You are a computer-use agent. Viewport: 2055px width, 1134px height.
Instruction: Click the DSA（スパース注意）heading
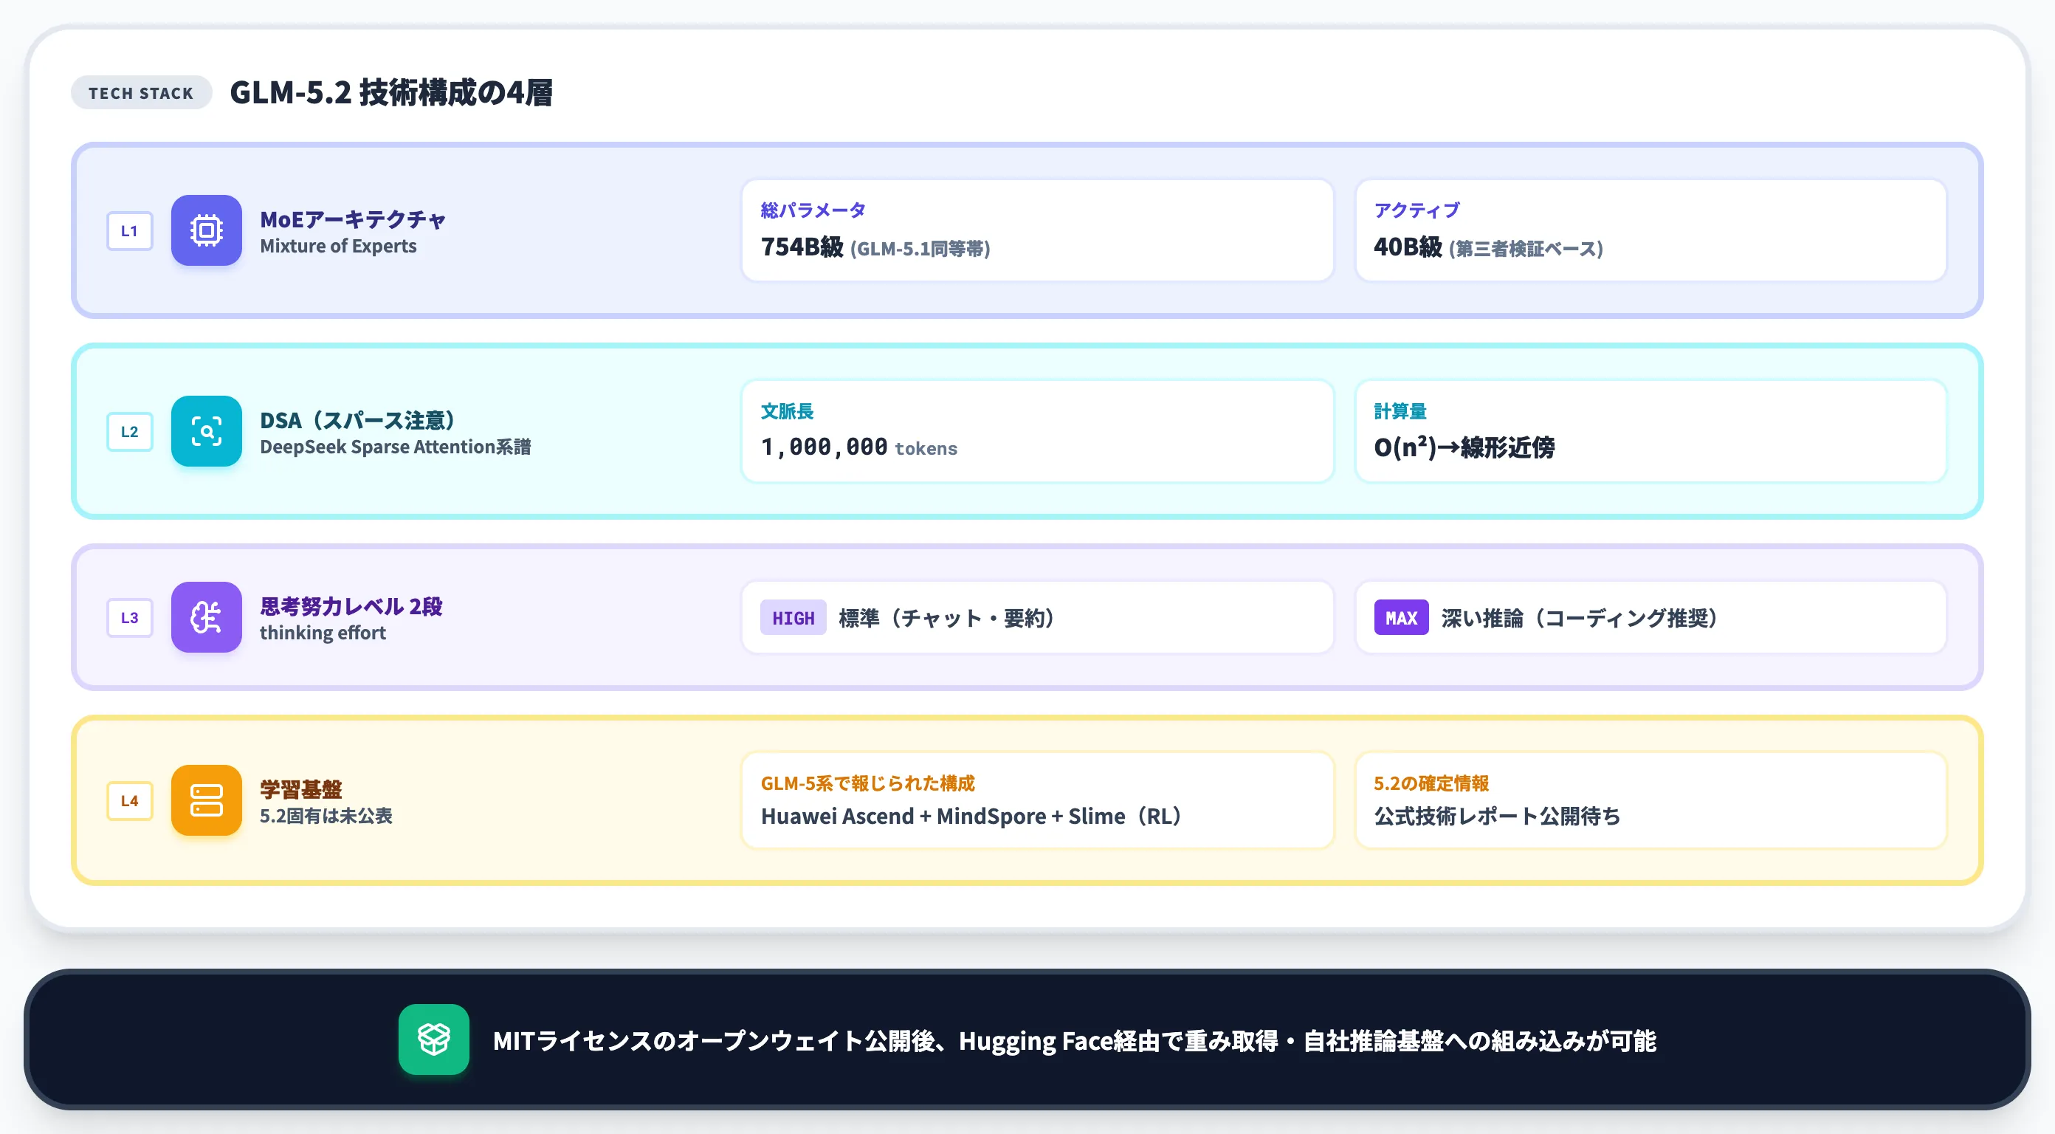[x=357, y=420]
